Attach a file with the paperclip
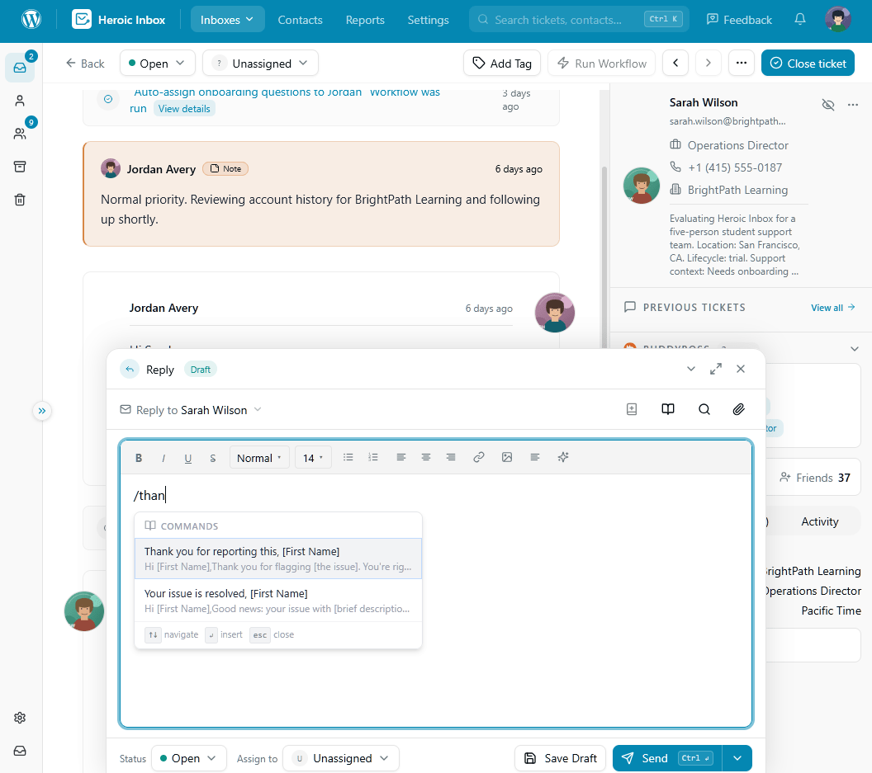872x773 pixels. click(x=738, y=409)
